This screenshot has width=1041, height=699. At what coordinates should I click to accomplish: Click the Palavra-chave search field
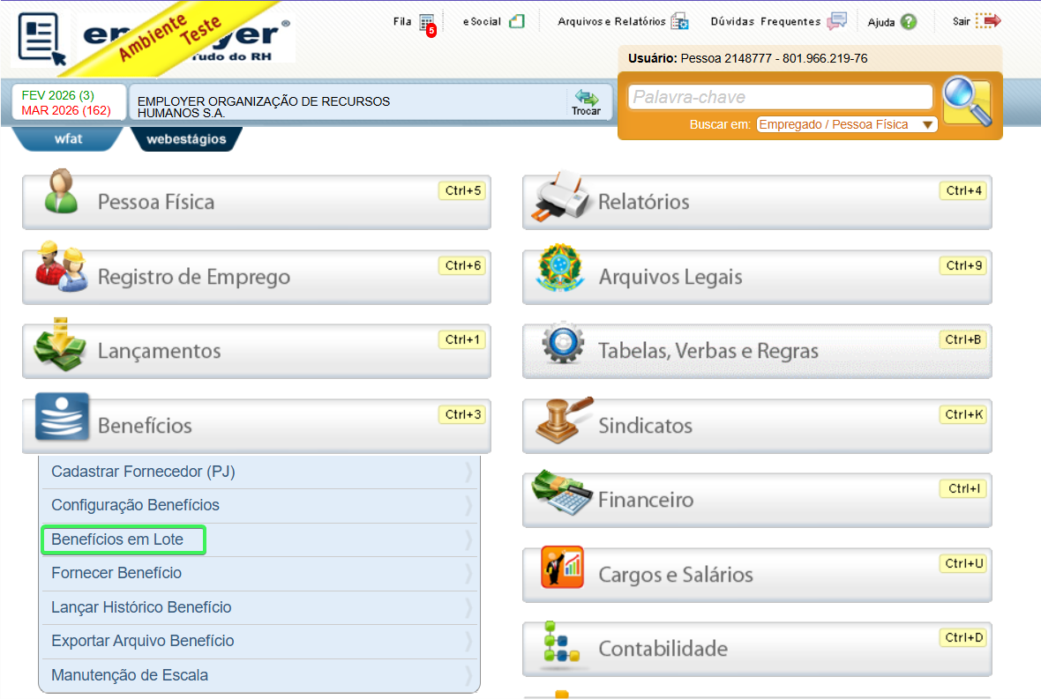pos(780,98)
